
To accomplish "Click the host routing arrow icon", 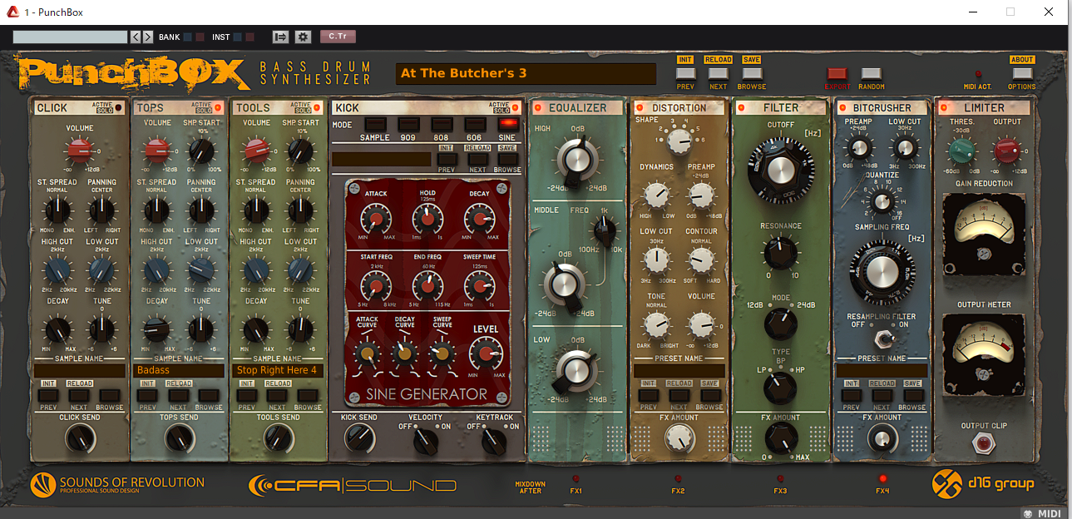I will 280,37.
